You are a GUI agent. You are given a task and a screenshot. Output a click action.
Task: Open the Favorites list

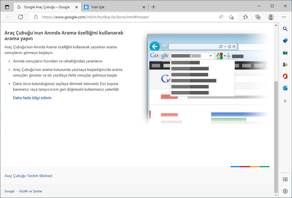pos(245,17)
